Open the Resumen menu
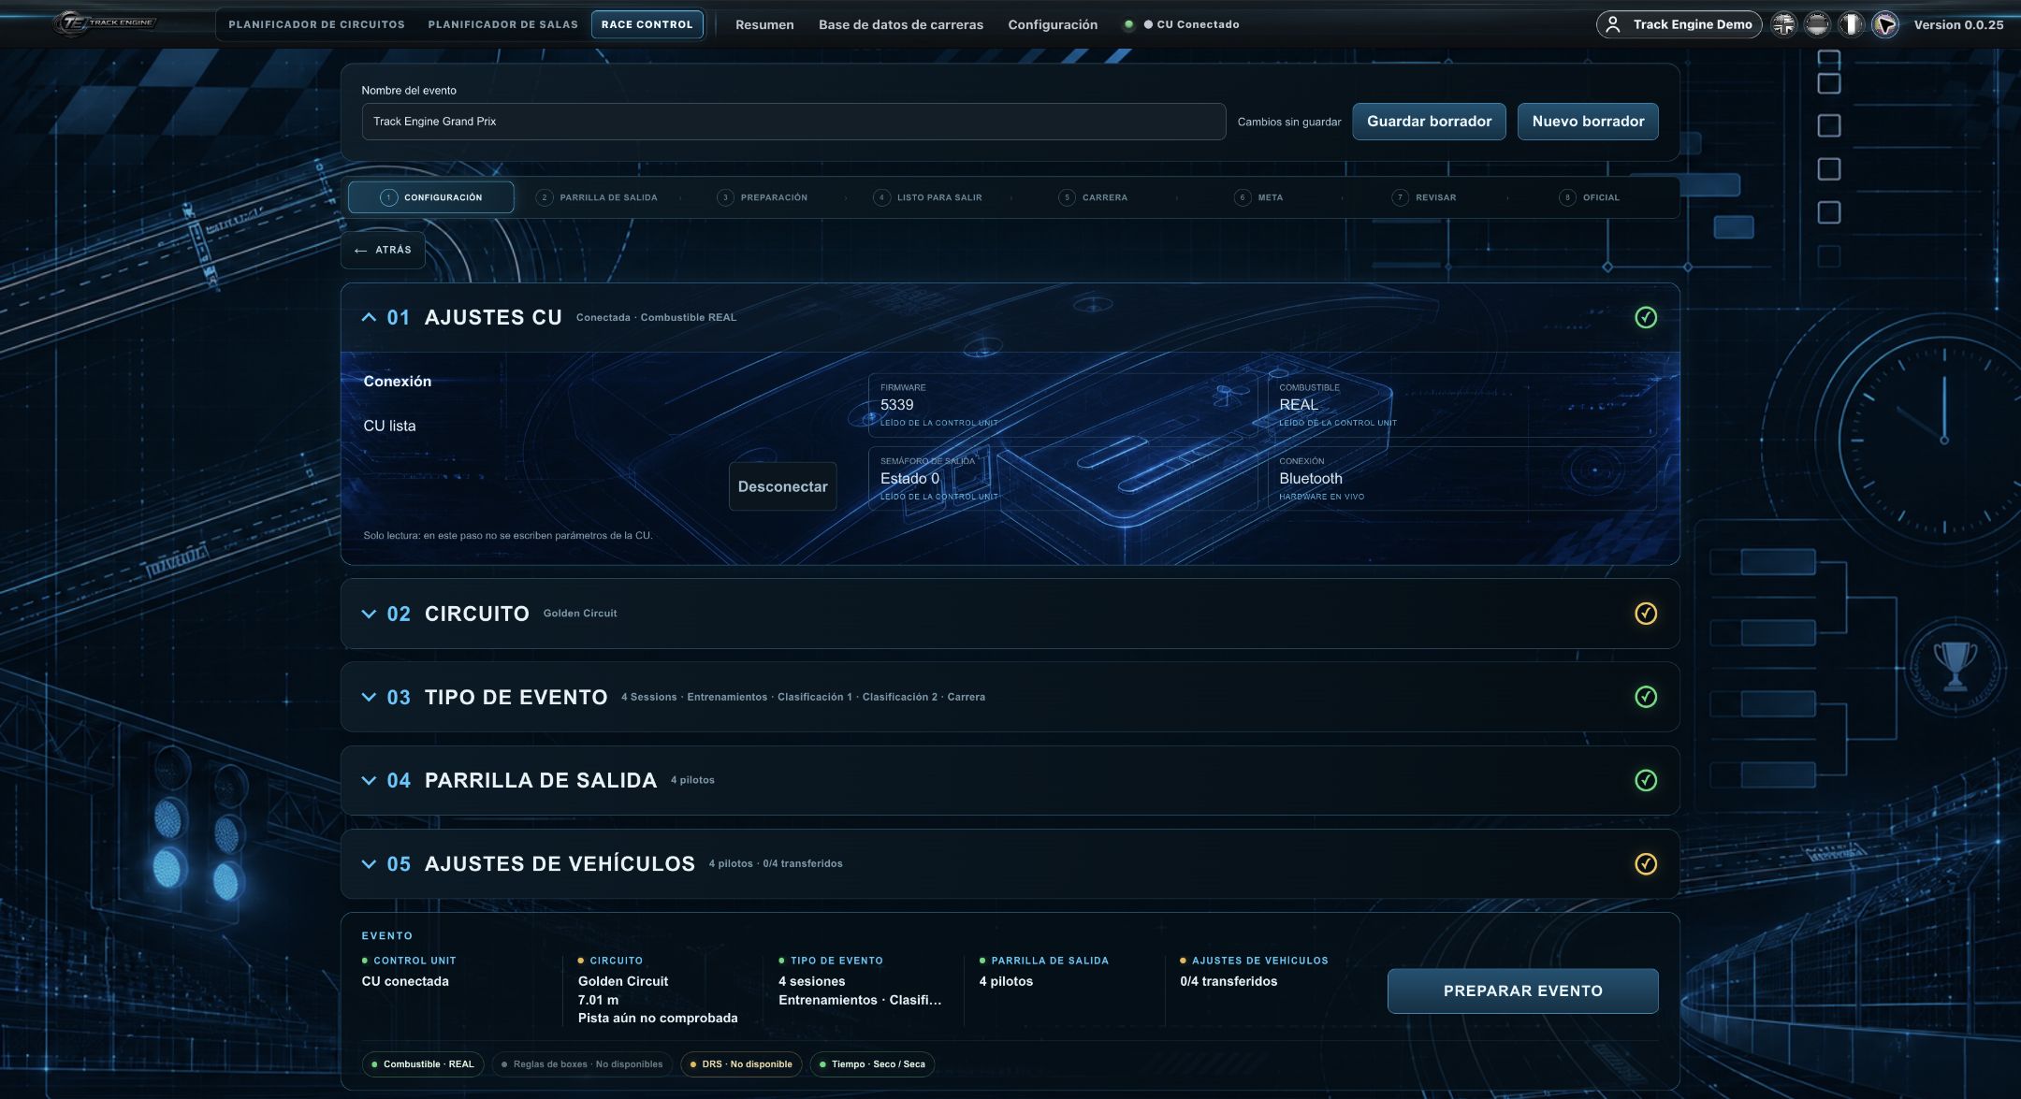This screenshot has height=1099, width=2021. pyautogui.click(x=764, y=24)
